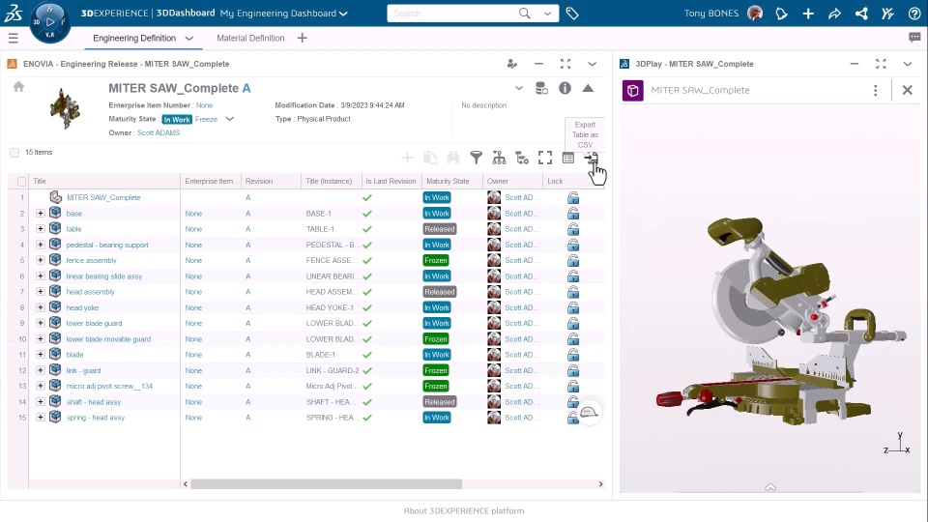
Task: Click the Share arrow icon
Action: coord(834,13)
